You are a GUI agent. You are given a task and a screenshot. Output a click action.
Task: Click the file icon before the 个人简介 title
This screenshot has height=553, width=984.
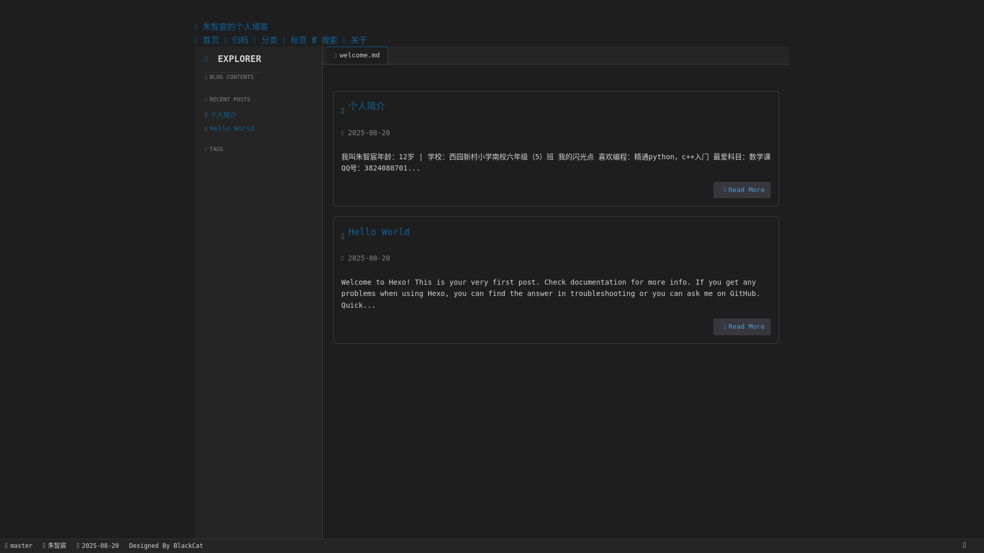coord(343,111)
